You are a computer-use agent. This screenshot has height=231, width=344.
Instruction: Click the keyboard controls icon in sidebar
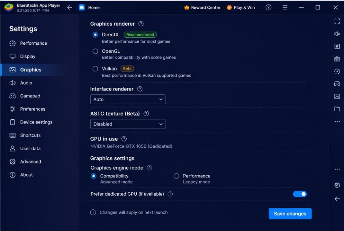pos(337,59)
